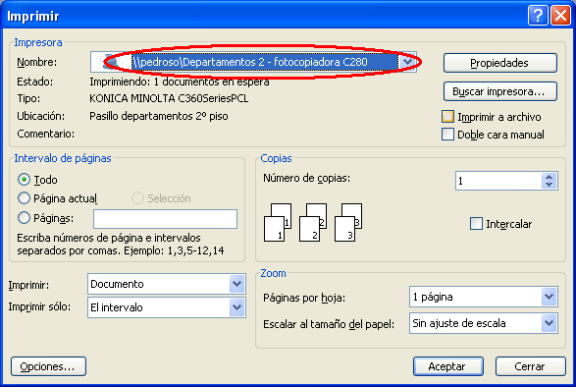Open Escalar al tamaño del papel dropdown
The height and width of the screenshot is (387, 576).
tap(549, 323)
